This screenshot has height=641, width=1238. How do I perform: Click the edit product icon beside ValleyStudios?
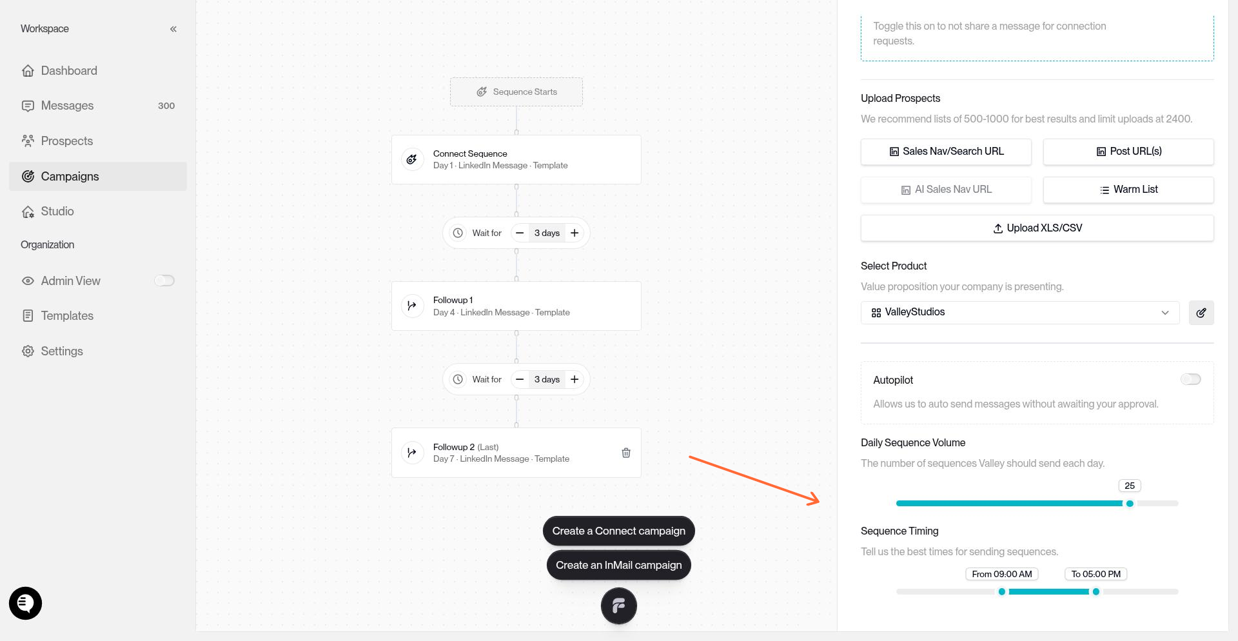click(1201, 313)
